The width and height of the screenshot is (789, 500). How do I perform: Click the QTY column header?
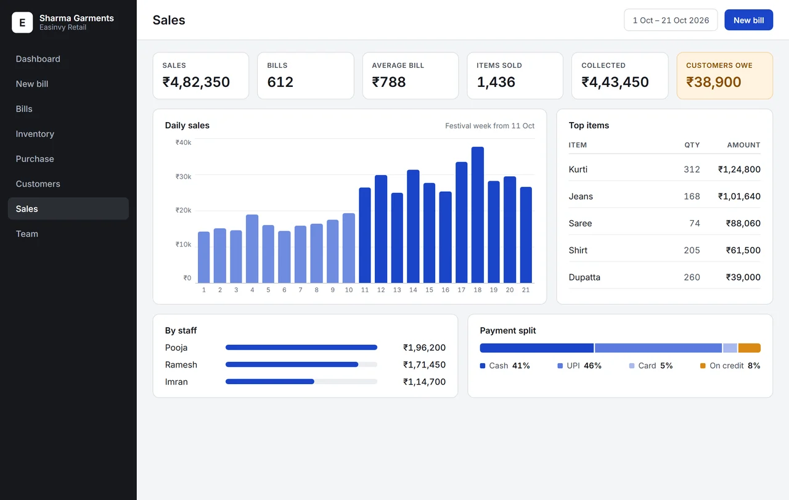pos(692,145)
